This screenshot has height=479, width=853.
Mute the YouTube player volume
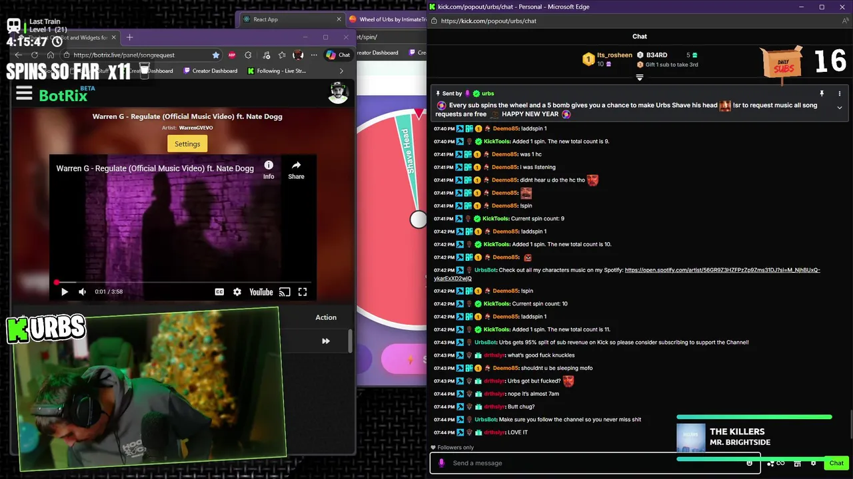[83, 291]
